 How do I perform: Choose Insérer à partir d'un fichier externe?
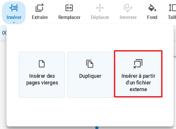pos(138,75)
